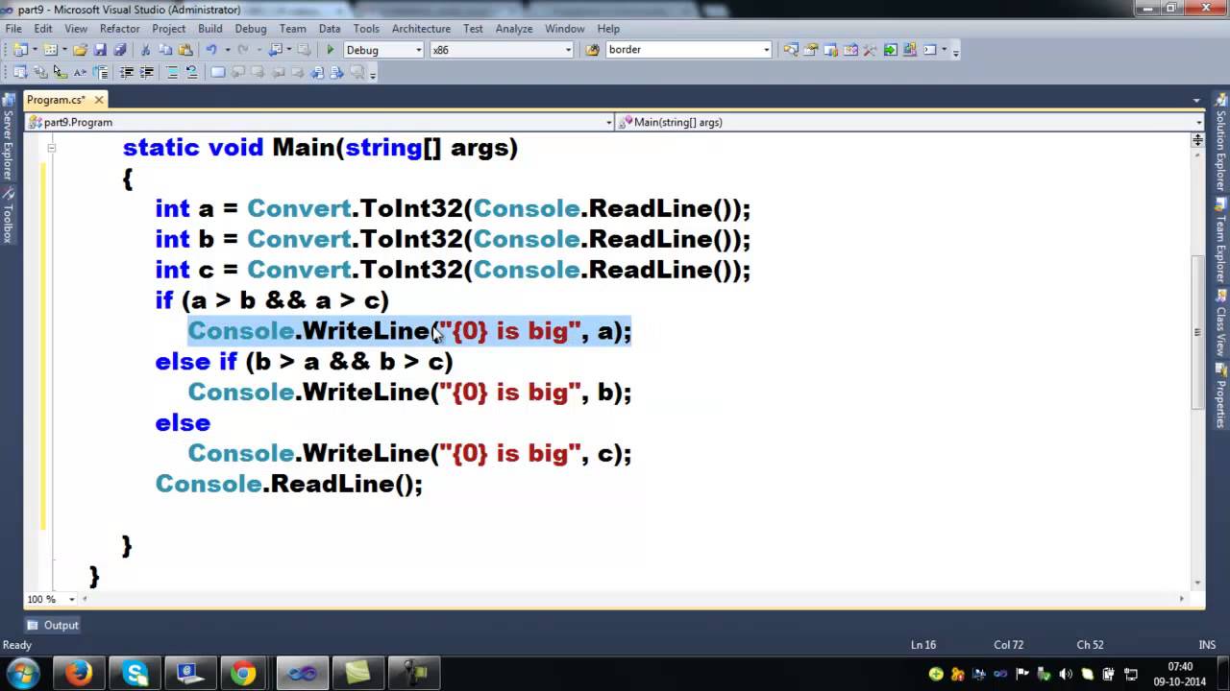Expand the Command Window dropdown arrow
This screenshot has width=1230, height=691.
point(945,50)
